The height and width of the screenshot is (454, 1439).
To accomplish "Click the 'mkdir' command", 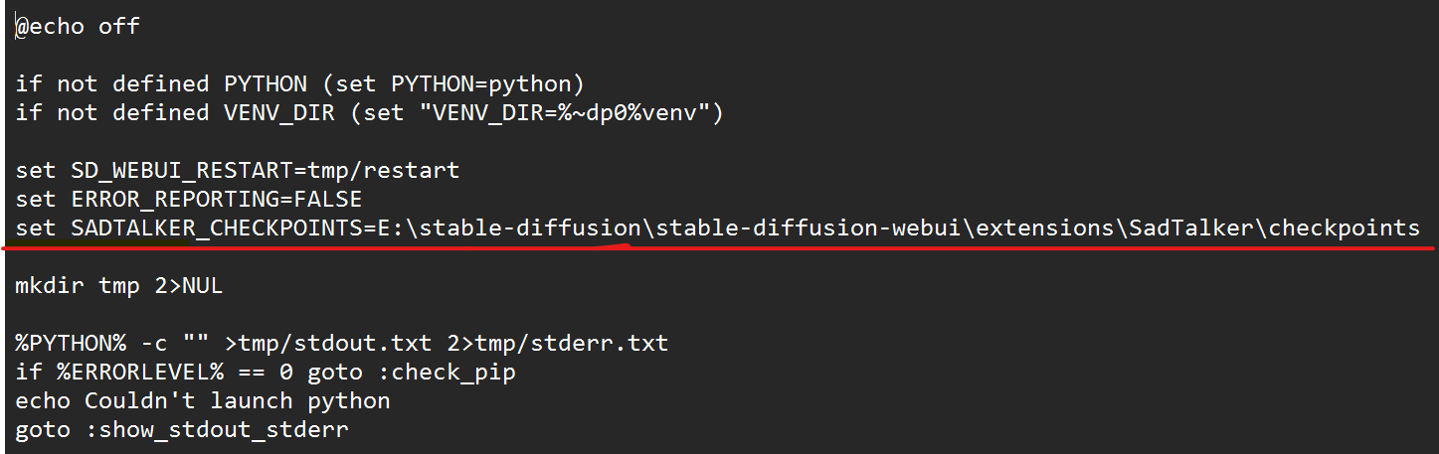I will (x=50, y=286).
